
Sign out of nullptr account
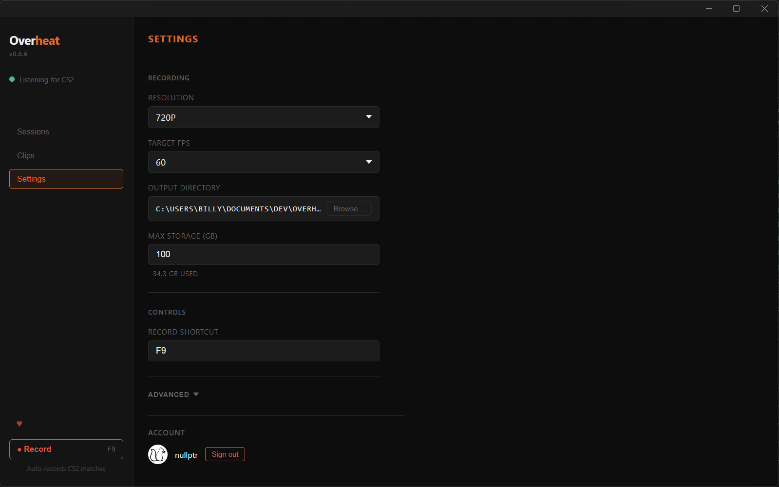pos(225,454)
